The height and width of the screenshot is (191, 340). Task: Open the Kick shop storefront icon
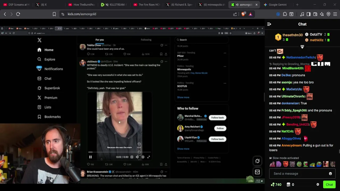coord(288,184)
